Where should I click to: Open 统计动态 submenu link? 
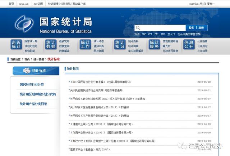[99, 41]
